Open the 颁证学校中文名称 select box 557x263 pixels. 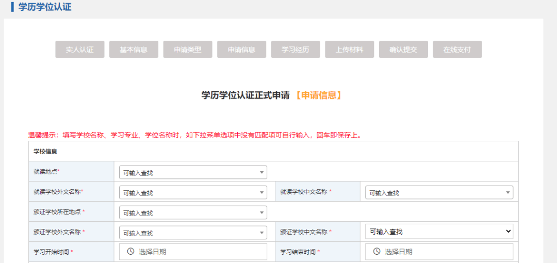coord(438,232)
